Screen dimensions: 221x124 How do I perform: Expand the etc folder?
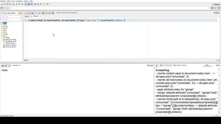[2, 28]
